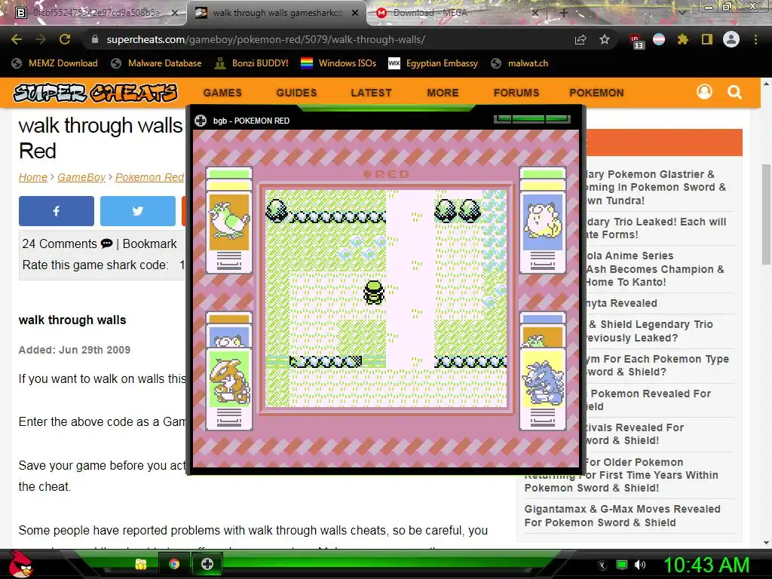Click the Pokemon Red breadcrumb link
This screenshot has width=772, height=579.
pos(150,177)
